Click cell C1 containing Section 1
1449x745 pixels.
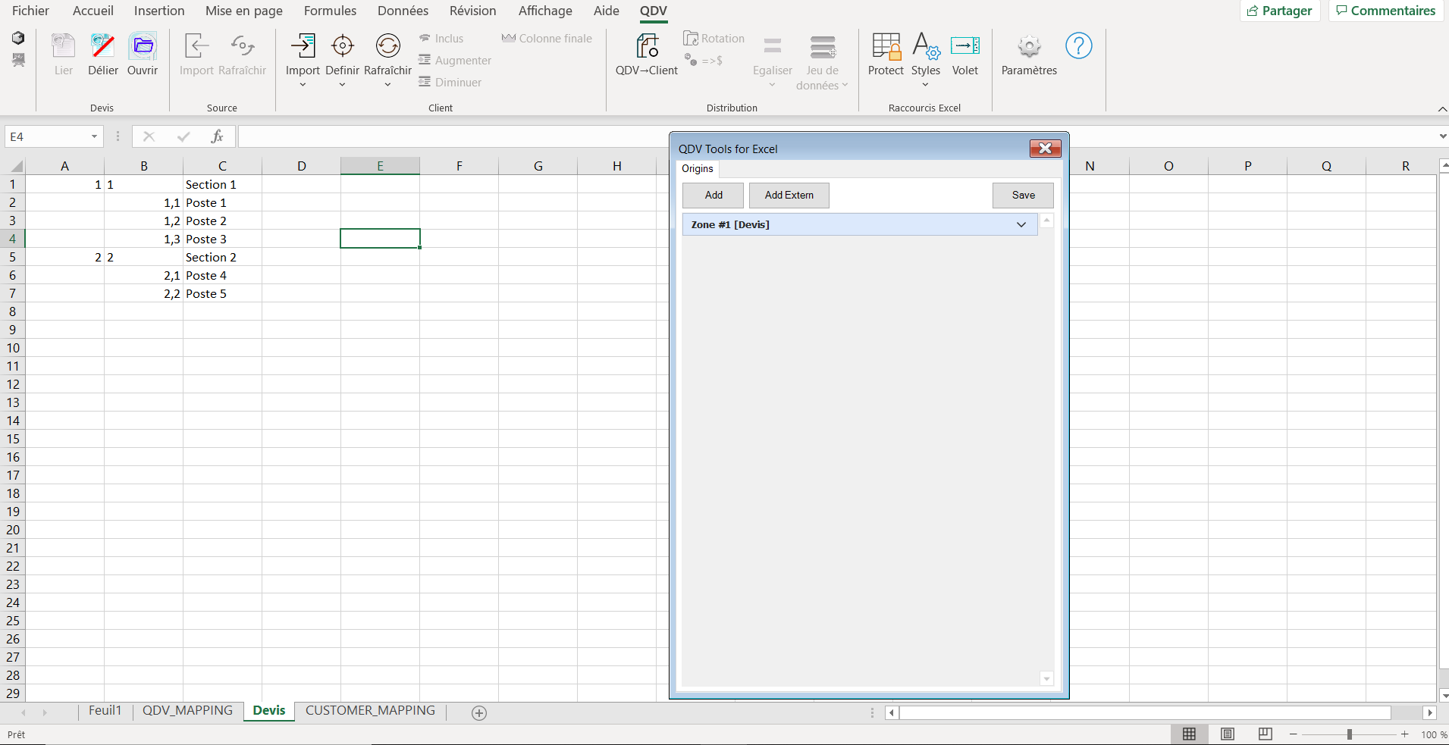222,184
